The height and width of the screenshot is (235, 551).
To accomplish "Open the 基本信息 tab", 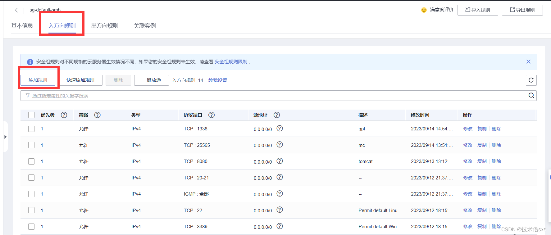I will click(22, 26).
